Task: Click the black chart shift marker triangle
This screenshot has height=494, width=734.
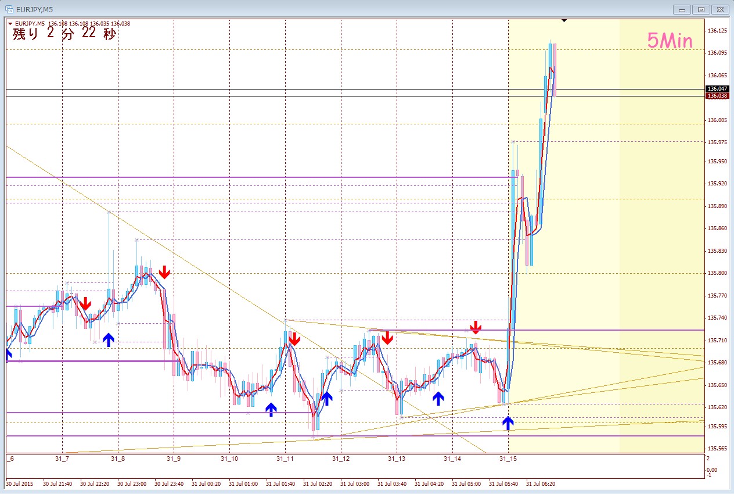Action: pos(563,20)
